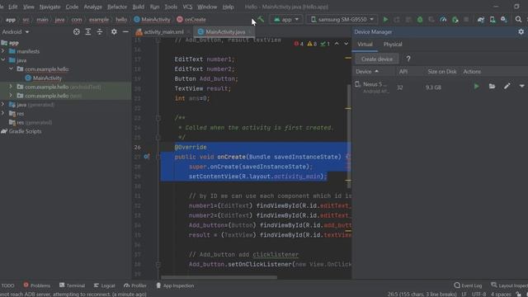Click the Debug app bug icon

tap(420, 20)
